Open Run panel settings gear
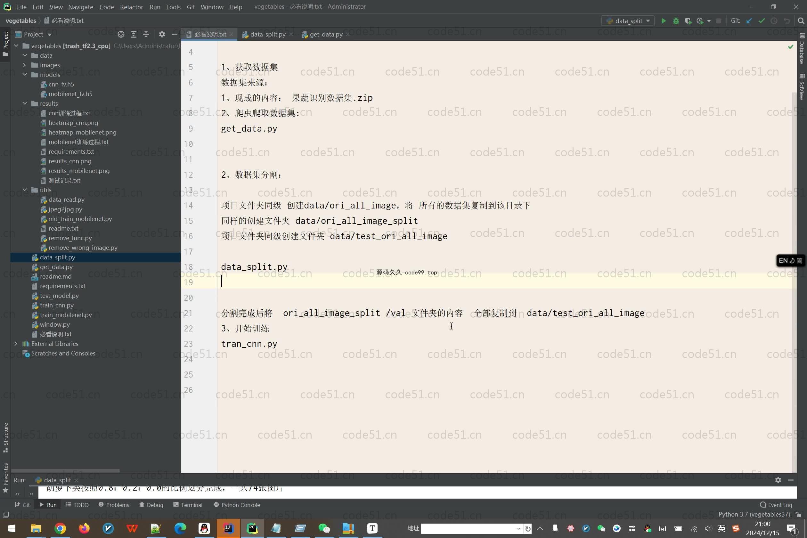 click(778, 480)
